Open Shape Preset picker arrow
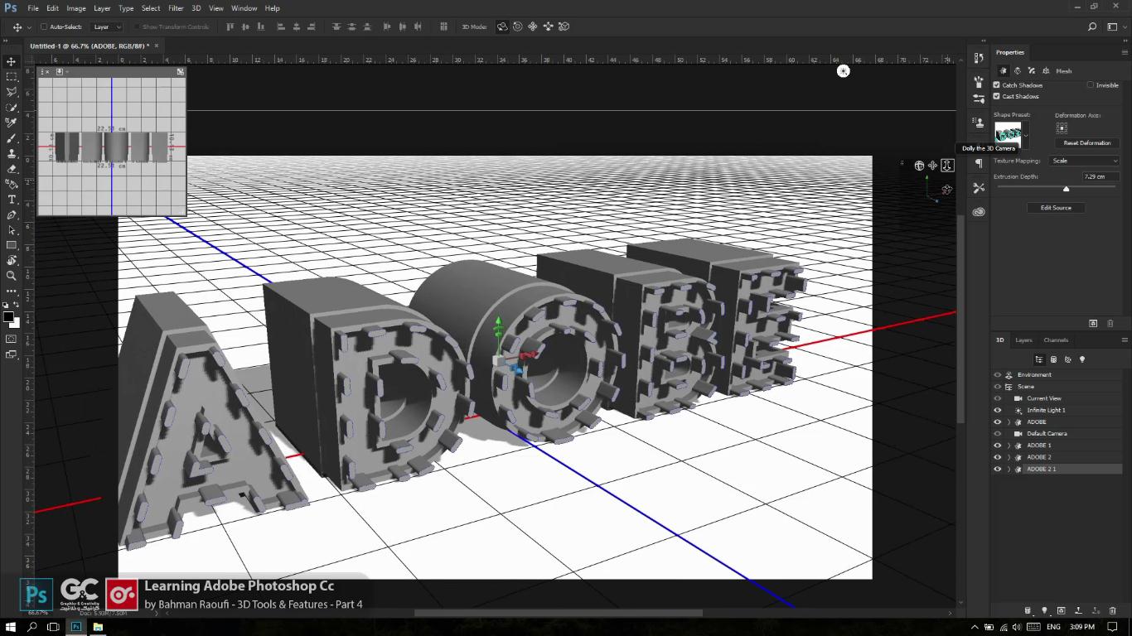This screenshot has height=636, width=1132. click(1026, 135)
